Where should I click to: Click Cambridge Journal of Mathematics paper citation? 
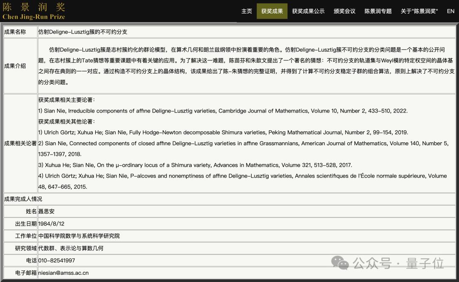pyautogui.click(x=223, y=110)
